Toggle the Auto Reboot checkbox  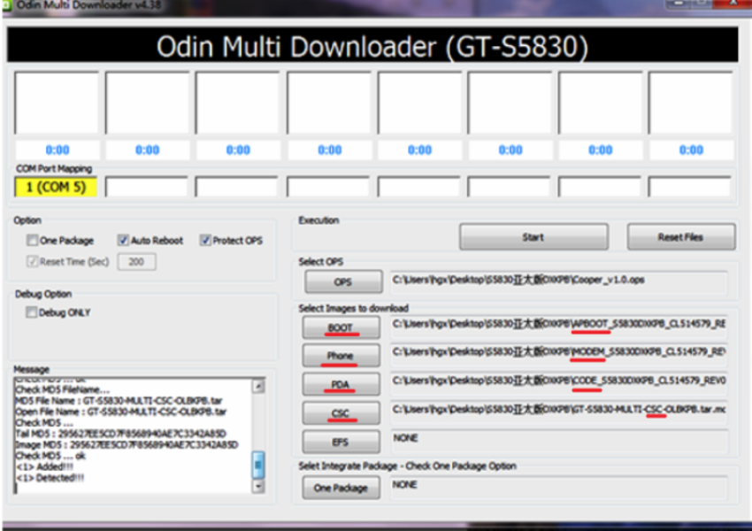click(x=123, y=241)
